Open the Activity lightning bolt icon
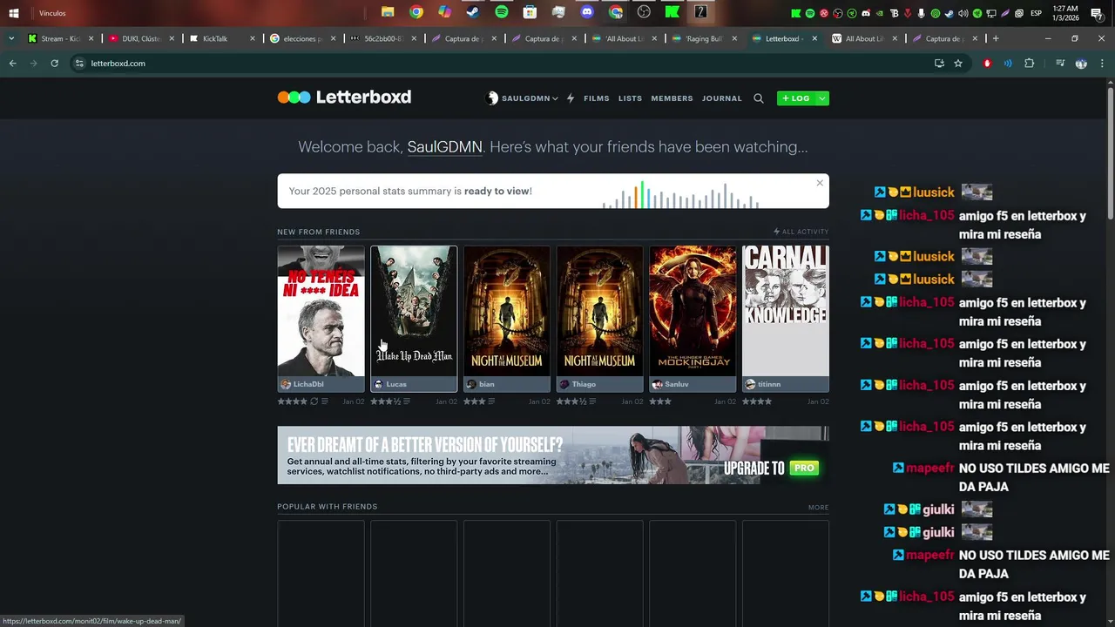The image size is (1115, 627). pyautogui.click(x=571, y=98)
